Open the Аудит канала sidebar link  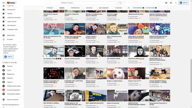[x=12, y=21]
